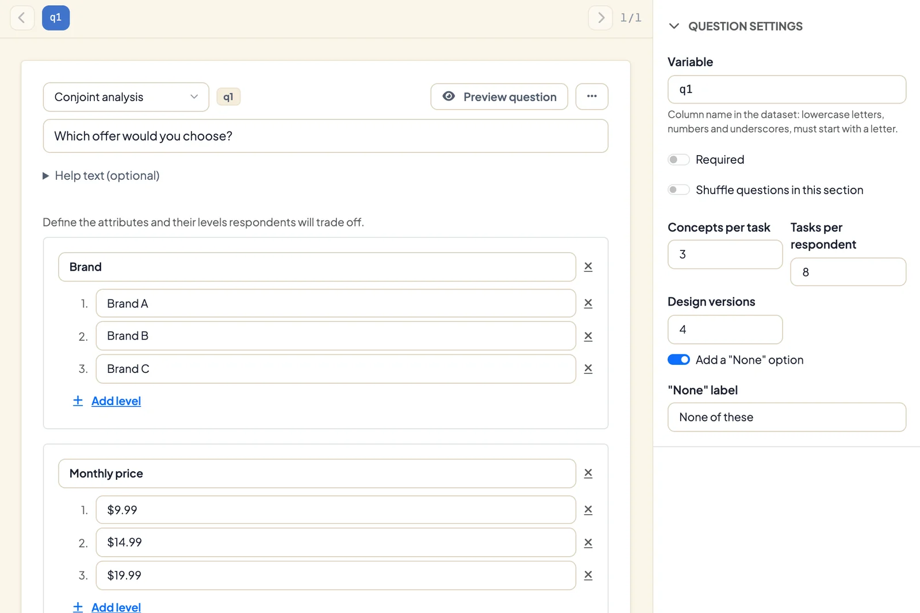Edit the $14.99 level field
Viewport: 920px width, 613px height.
click(x=336, y=542)
